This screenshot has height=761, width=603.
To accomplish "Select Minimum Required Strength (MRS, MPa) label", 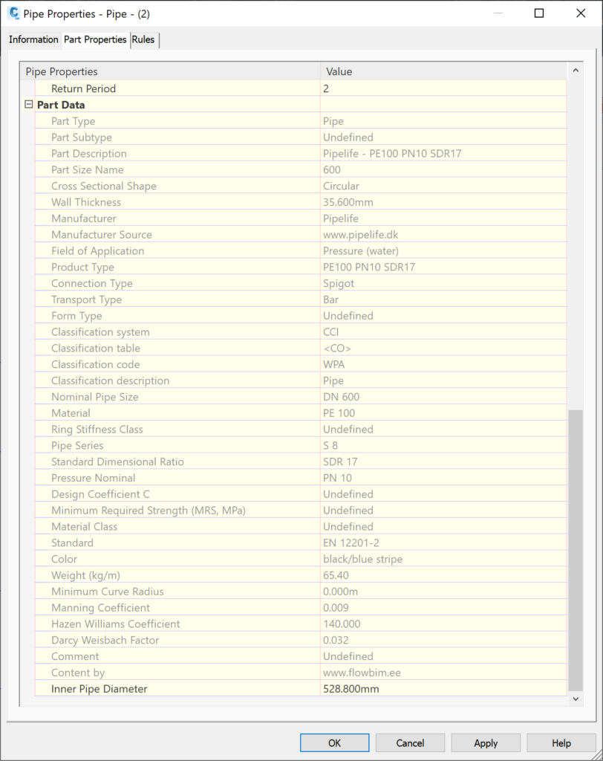I will pos(149,510).
